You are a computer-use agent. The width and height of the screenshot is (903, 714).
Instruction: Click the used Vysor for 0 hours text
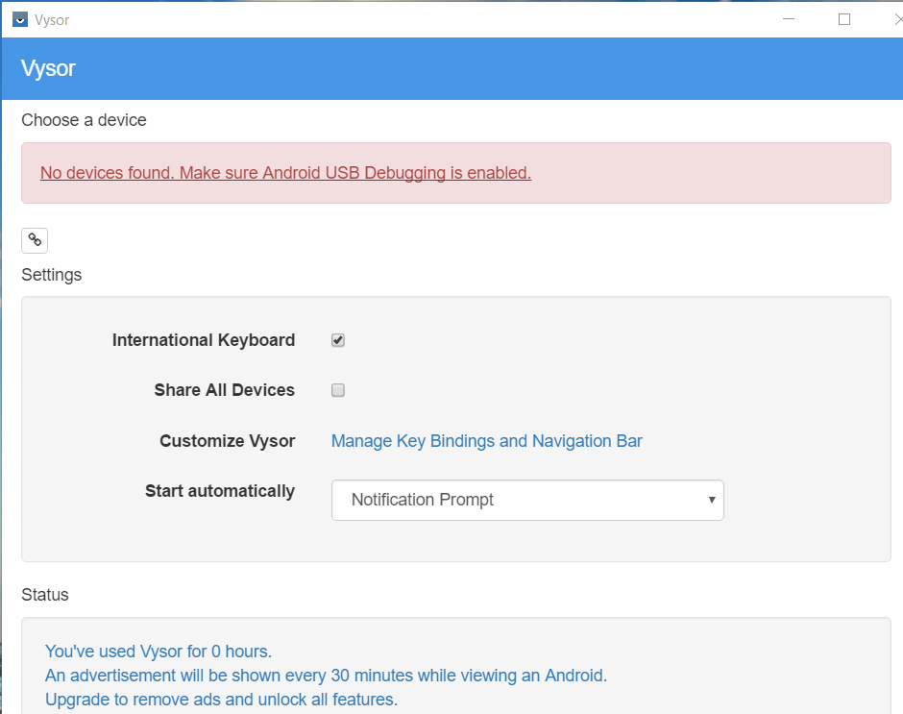tap(159, 652)
